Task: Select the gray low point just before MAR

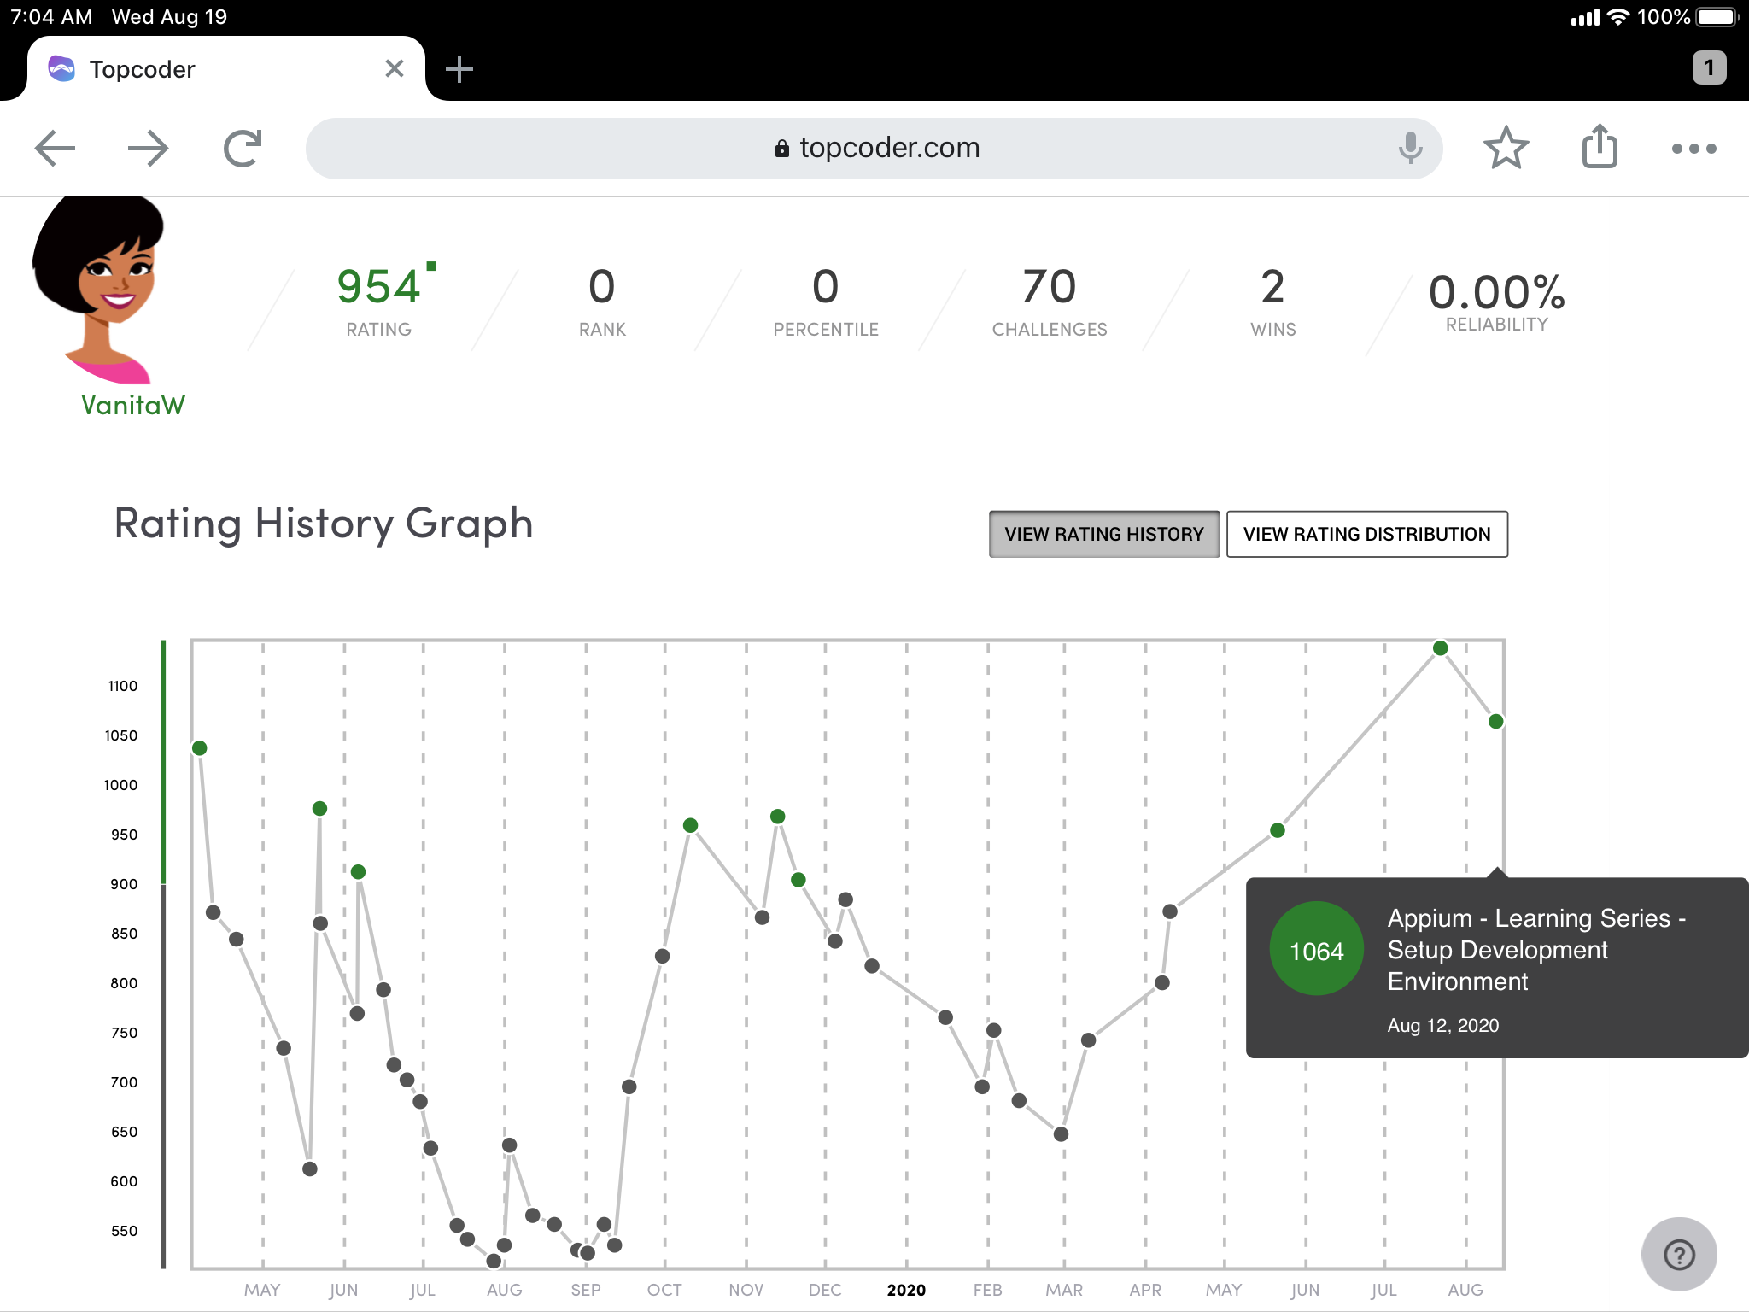Action: (1061, 1134)
